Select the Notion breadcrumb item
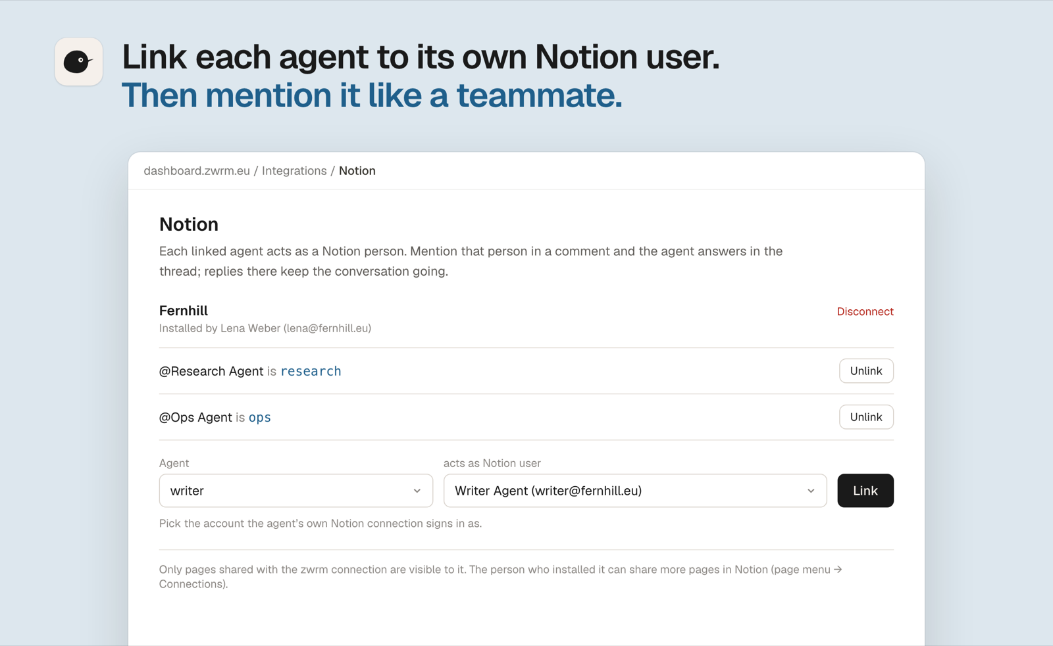The height and width of the screenshot is (646, 1053). click(x=357, y=171)
